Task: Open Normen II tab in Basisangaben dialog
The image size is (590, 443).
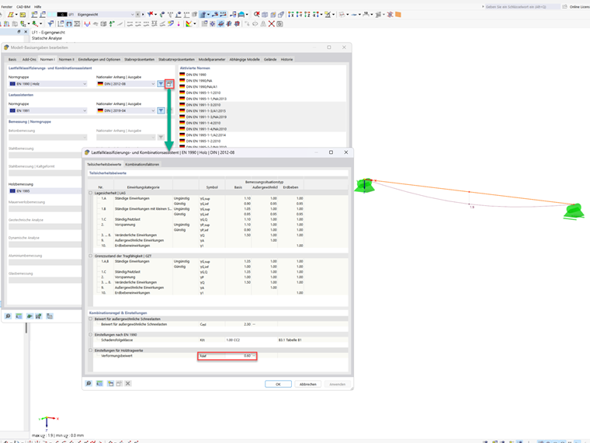Action: click(x=66, y=60)
